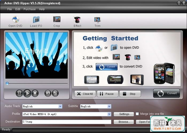Open the File menu

click(x=10, y=9)
